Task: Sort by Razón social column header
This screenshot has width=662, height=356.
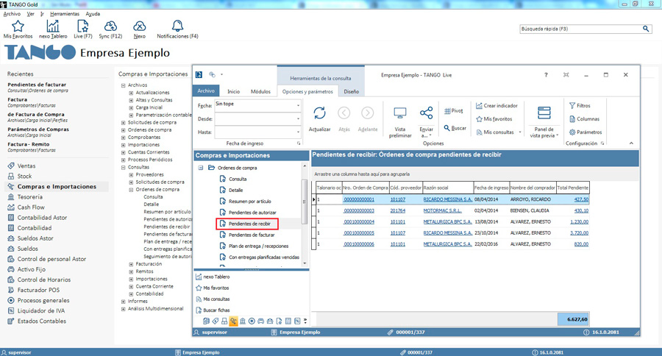Action: pyautogui.click(x=447, y=188)
